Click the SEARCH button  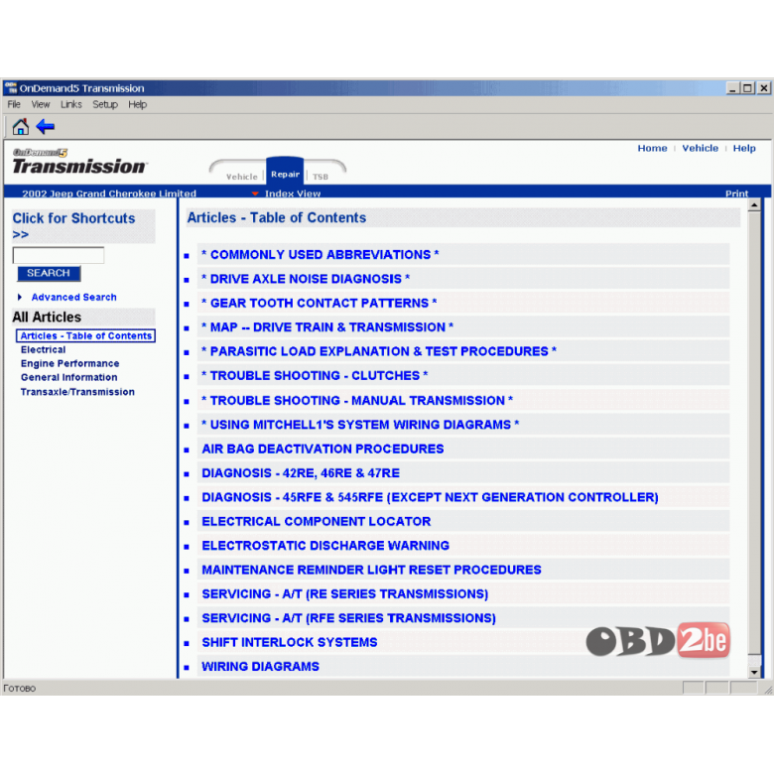pos(49,273)
